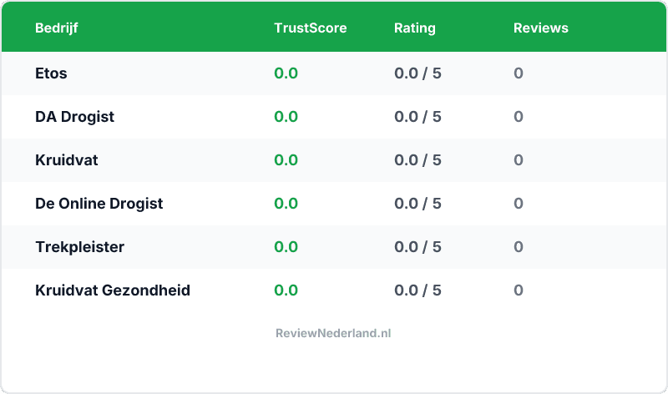This screenshot has height=394, width=668.
Task: Click the Bedrijf column header
Action: (x=57, y=28)
